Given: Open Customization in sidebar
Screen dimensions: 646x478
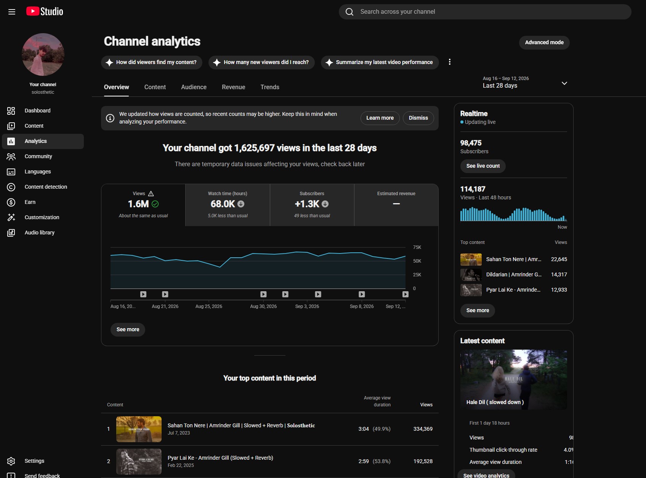Looking at the screenshot, I should [x=43, y=217].
